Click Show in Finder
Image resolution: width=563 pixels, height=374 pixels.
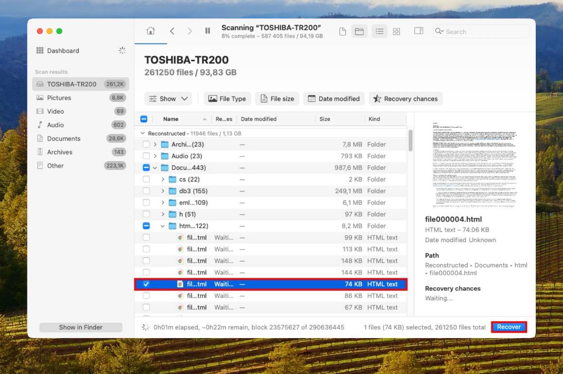80,327
